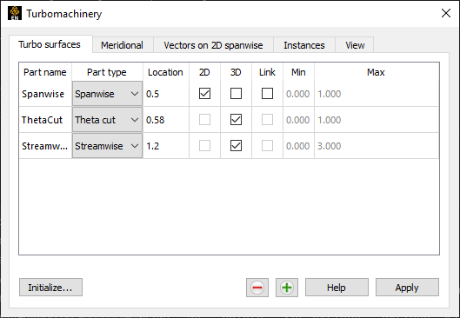Viewport: 460px width, 318px height.
Task: Click the Min value 0.000 in ThetaCut row
Action: (297, 120)
